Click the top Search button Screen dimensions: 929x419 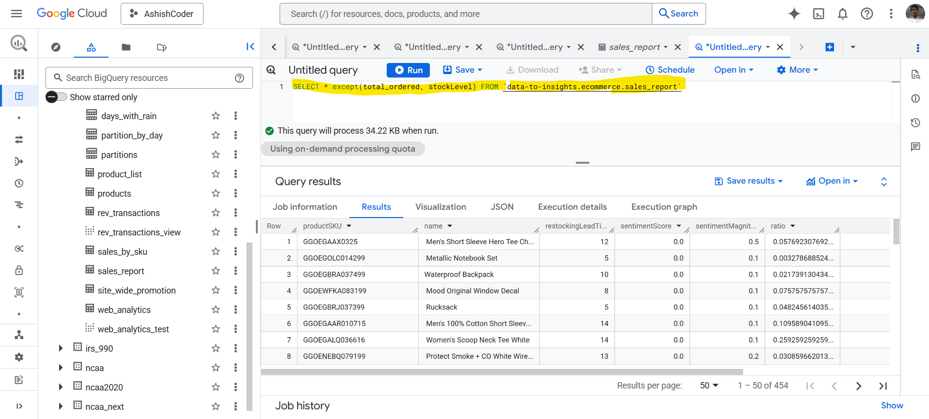pyautogui.click(x=678, y=14)
